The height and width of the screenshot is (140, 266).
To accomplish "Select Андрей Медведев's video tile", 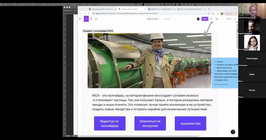I will point(252,27).
